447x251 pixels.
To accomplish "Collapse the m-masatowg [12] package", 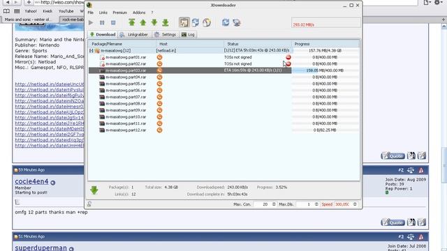I will pyautogui.click(x=91, y=51).
